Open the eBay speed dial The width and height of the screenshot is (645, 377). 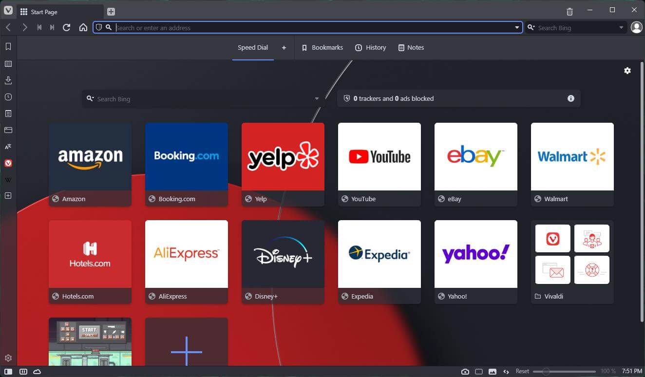(476, 165)
